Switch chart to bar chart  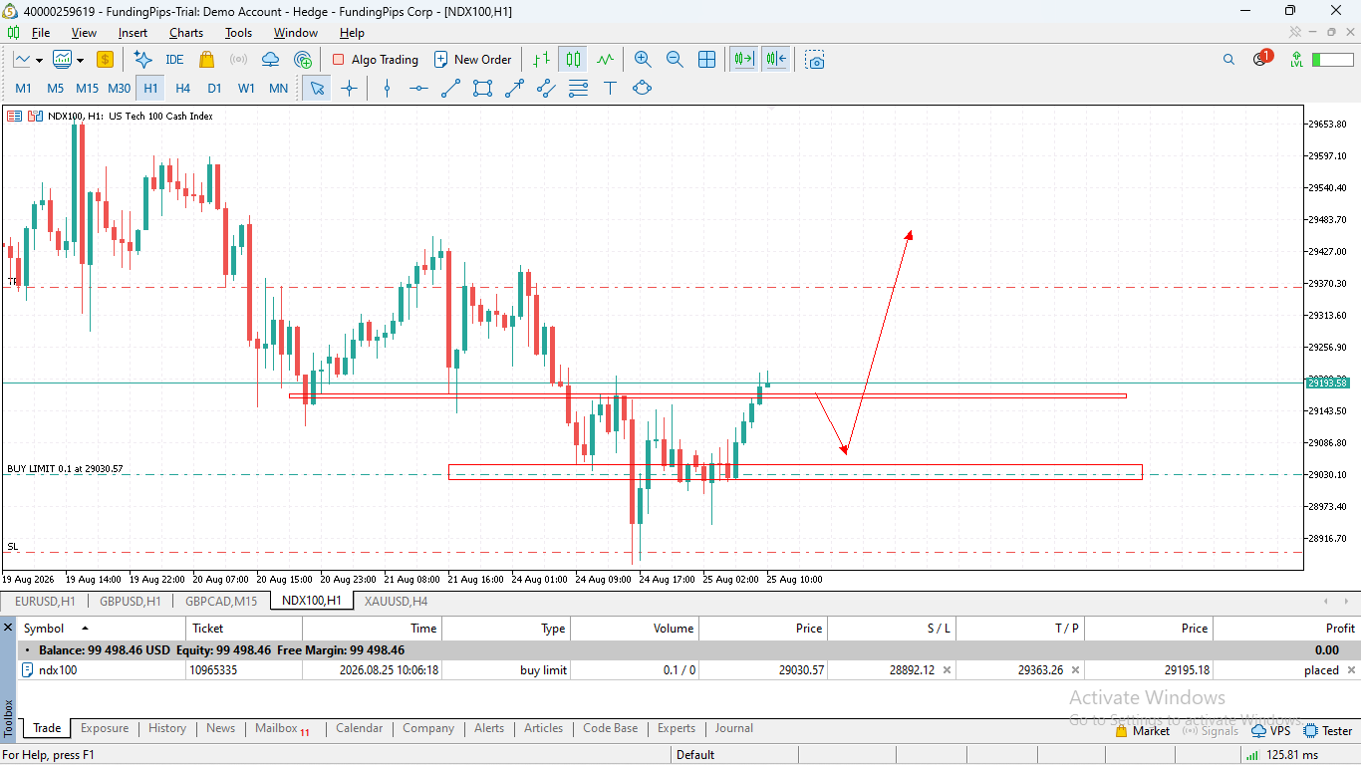coord(541,60)
